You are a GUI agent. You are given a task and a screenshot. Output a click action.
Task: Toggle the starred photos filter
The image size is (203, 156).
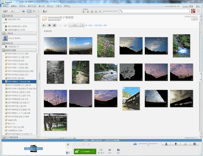click(84, 12)
